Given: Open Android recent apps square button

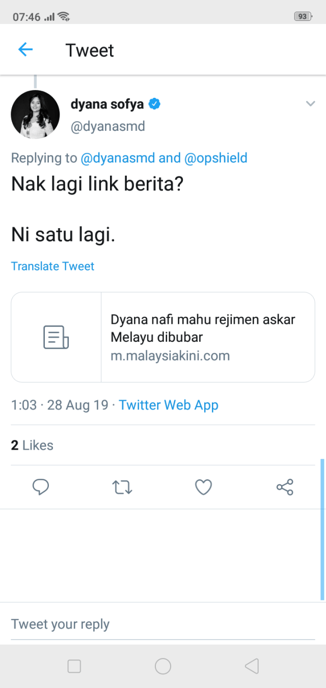Looking at the screenshot, I should [x=74, y=666].
